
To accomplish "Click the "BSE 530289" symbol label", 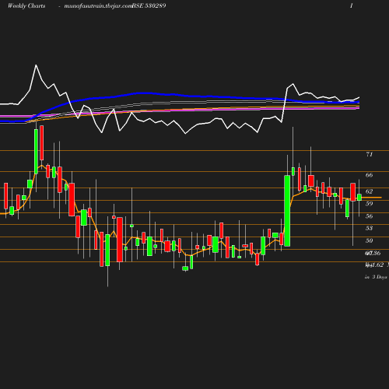I will tap(149, 6).
